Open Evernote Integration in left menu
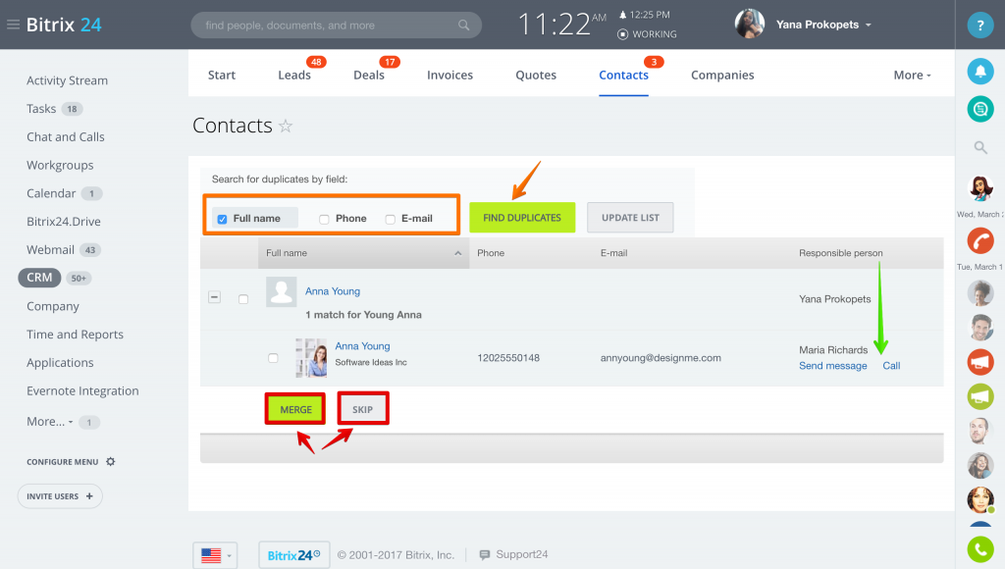 [82, 390]
